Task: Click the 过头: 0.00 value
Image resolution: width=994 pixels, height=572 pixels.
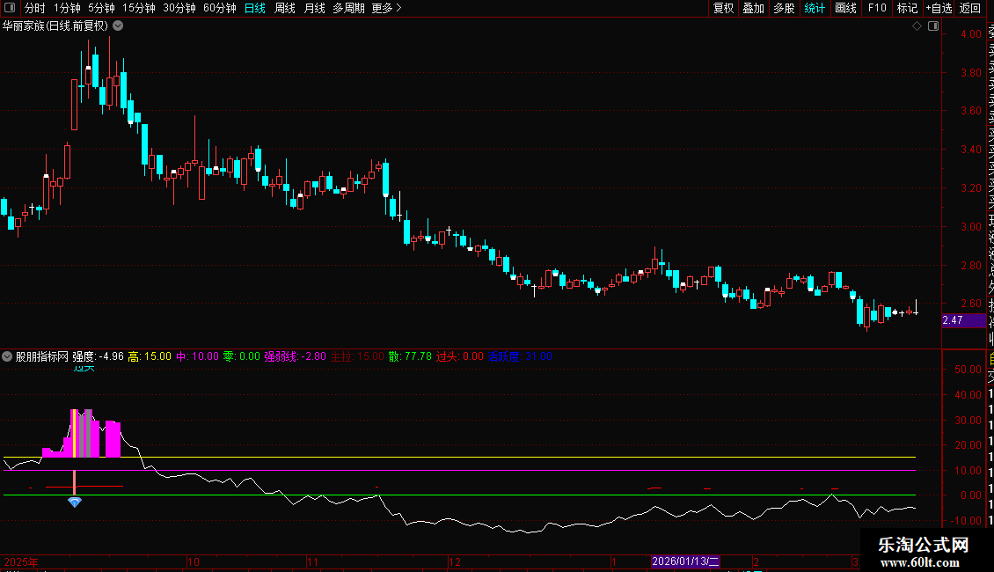Action: [x=459, y=356]
